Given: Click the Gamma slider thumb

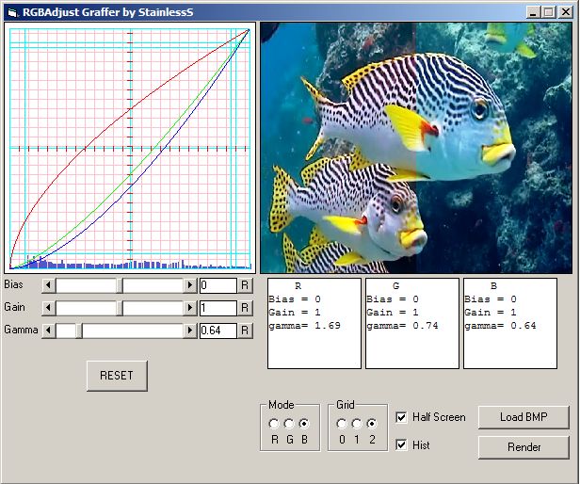Looking at the screenshot, I should [x=79, y=331].
